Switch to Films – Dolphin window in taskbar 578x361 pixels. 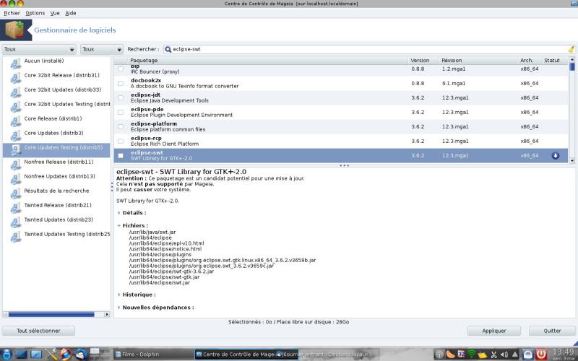[153, 355]
